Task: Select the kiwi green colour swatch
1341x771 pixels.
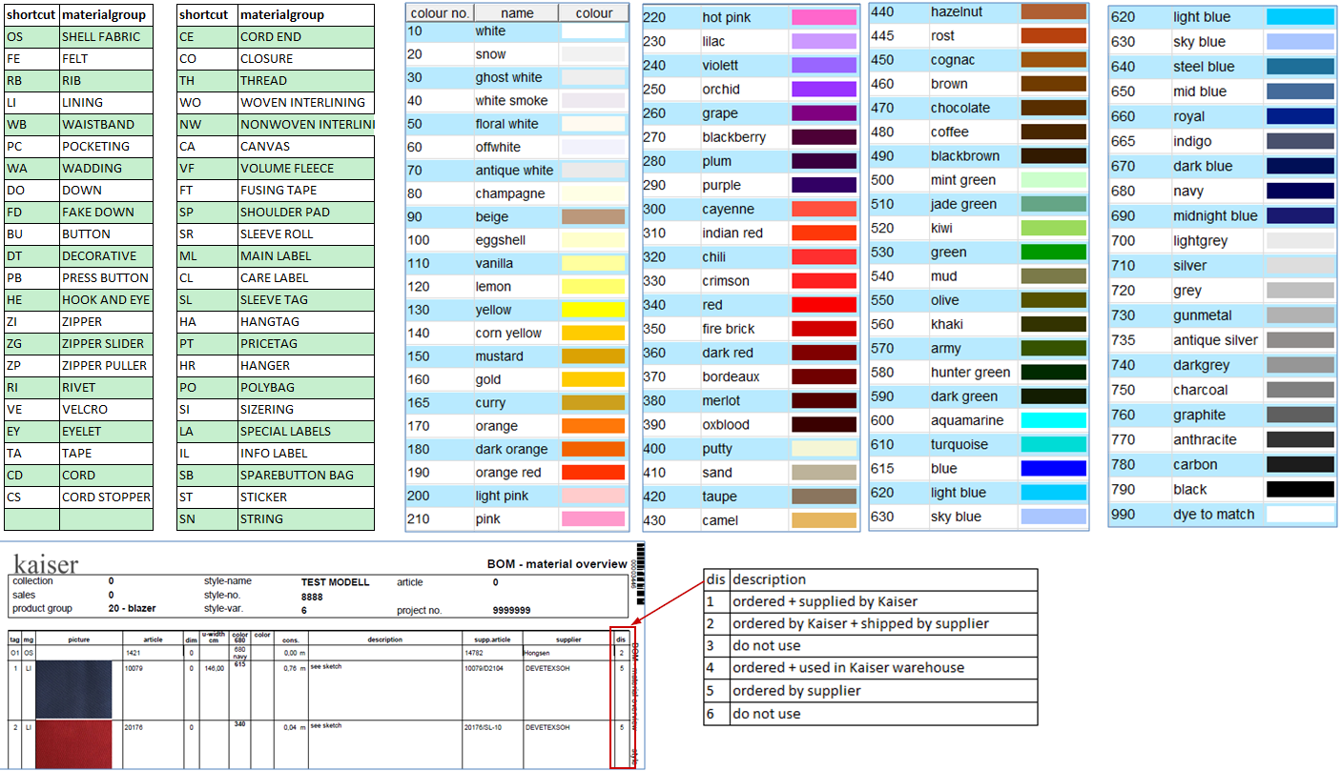Action: point(1053,228)
